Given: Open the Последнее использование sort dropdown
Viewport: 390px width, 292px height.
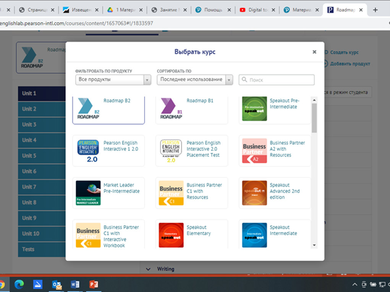Looking at the screenshot, I should click(x=195, y=80).
